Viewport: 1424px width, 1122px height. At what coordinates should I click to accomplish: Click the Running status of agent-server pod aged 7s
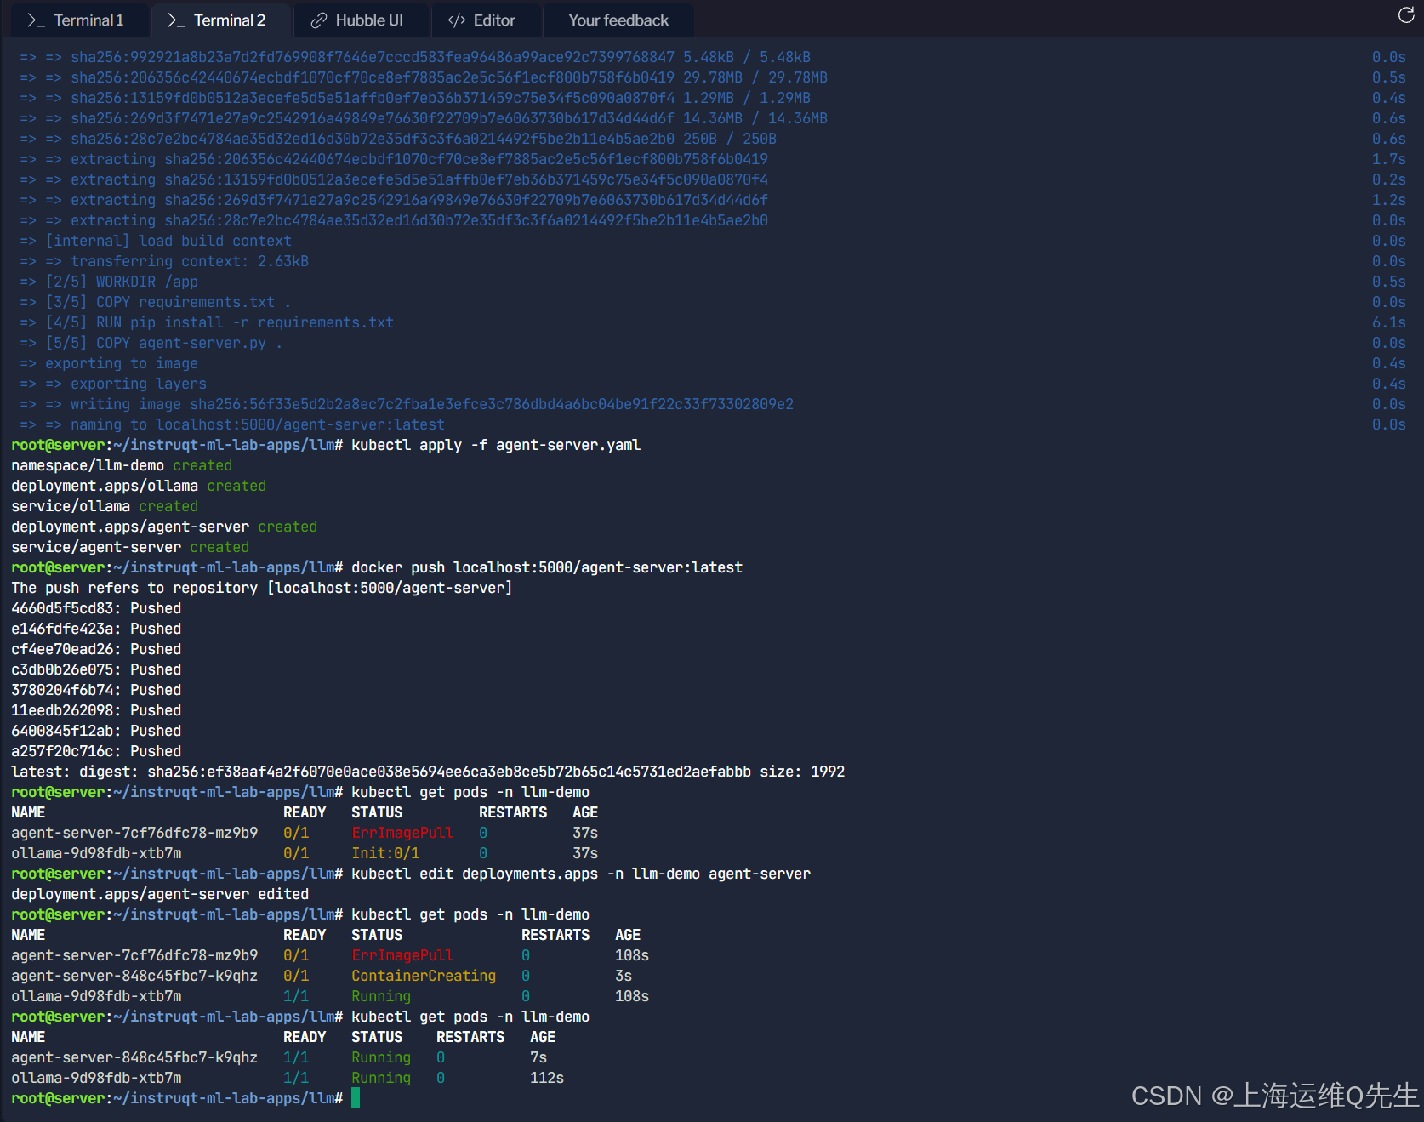pyautogui.click(x=381, y=1057)
